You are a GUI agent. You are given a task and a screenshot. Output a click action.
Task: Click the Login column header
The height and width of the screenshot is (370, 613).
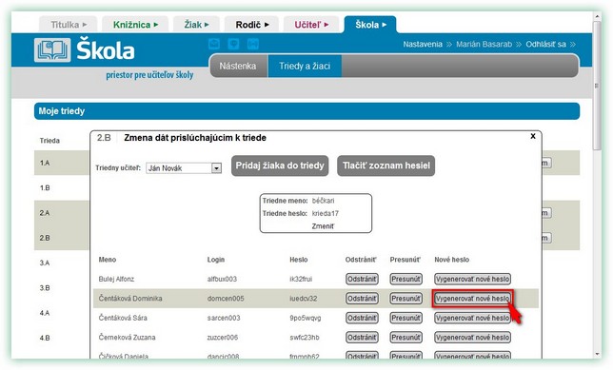(x=216, y=260)
